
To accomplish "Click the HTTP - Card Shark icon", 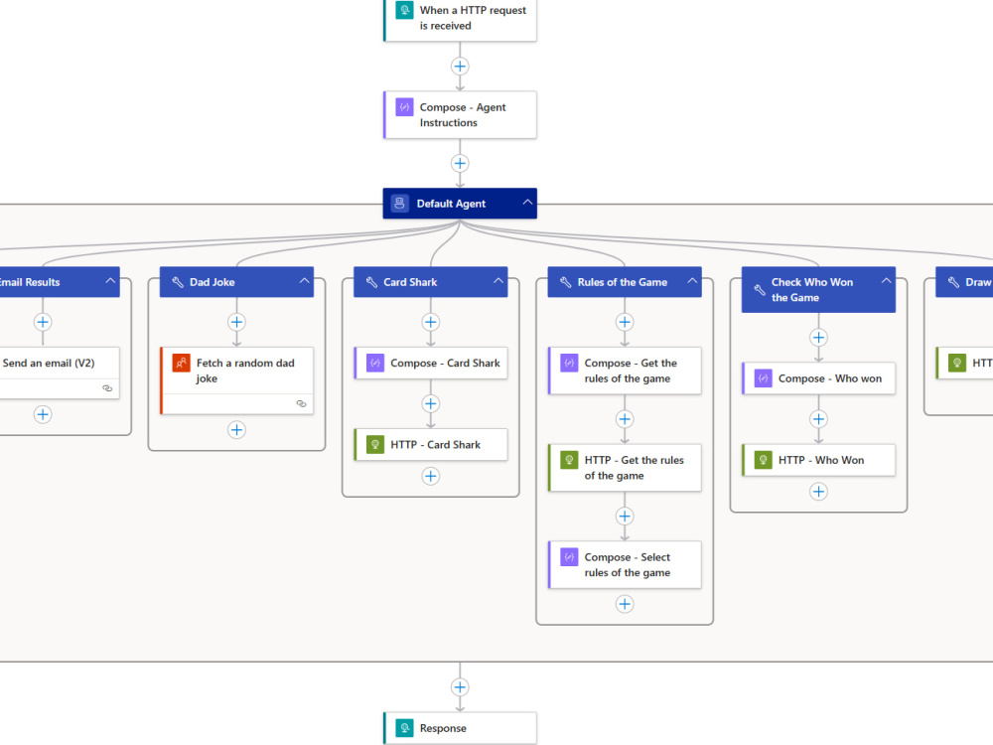I will click(x=375, y=445).
